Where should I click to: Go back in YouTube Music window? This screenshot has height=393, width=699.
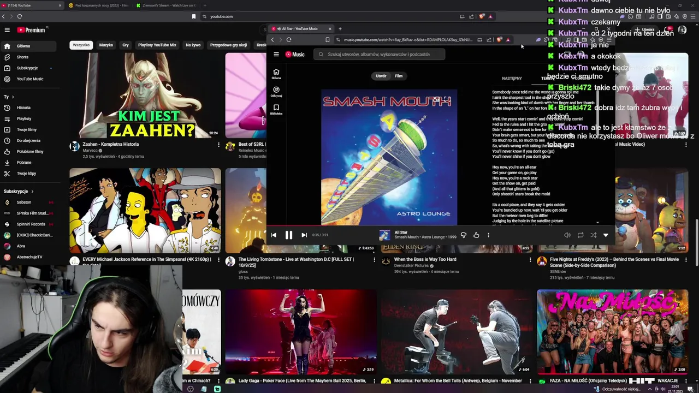(x=273, y=40)
